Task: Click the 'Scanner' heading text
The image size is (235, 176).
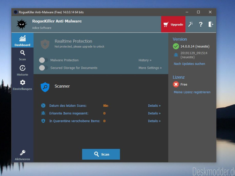Action: [62, 86]
